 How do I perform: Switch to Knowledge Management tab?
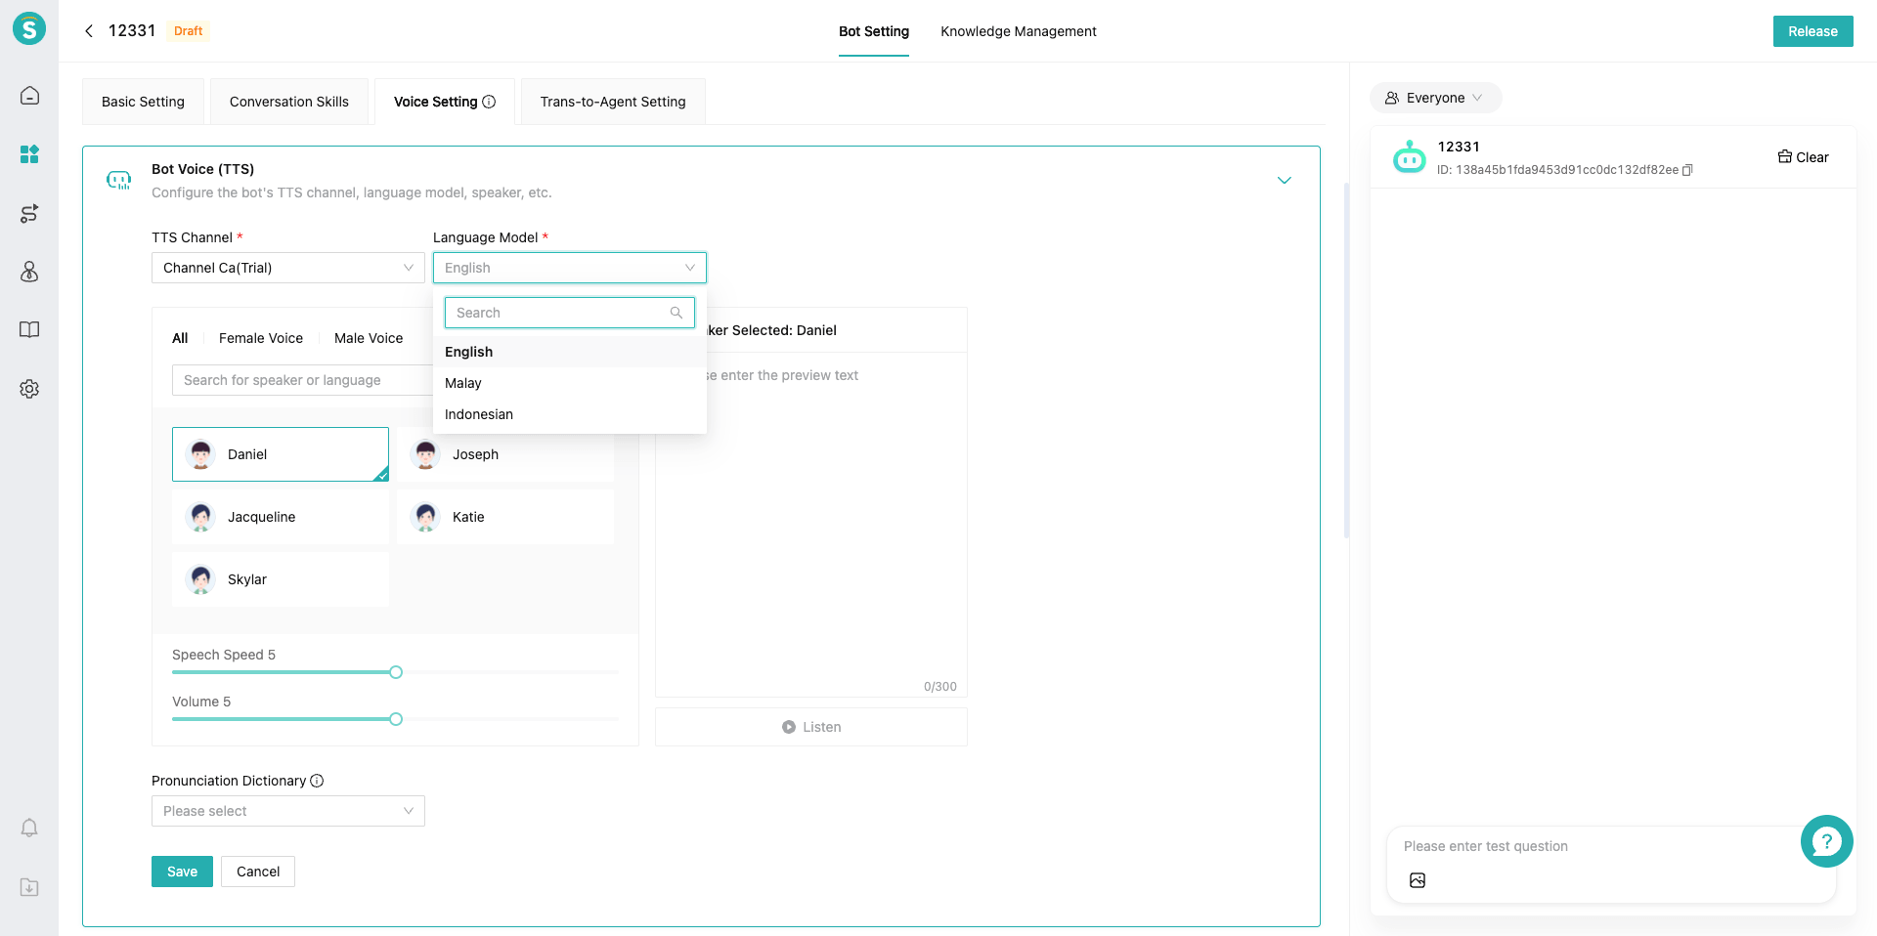pos(1019,31)
